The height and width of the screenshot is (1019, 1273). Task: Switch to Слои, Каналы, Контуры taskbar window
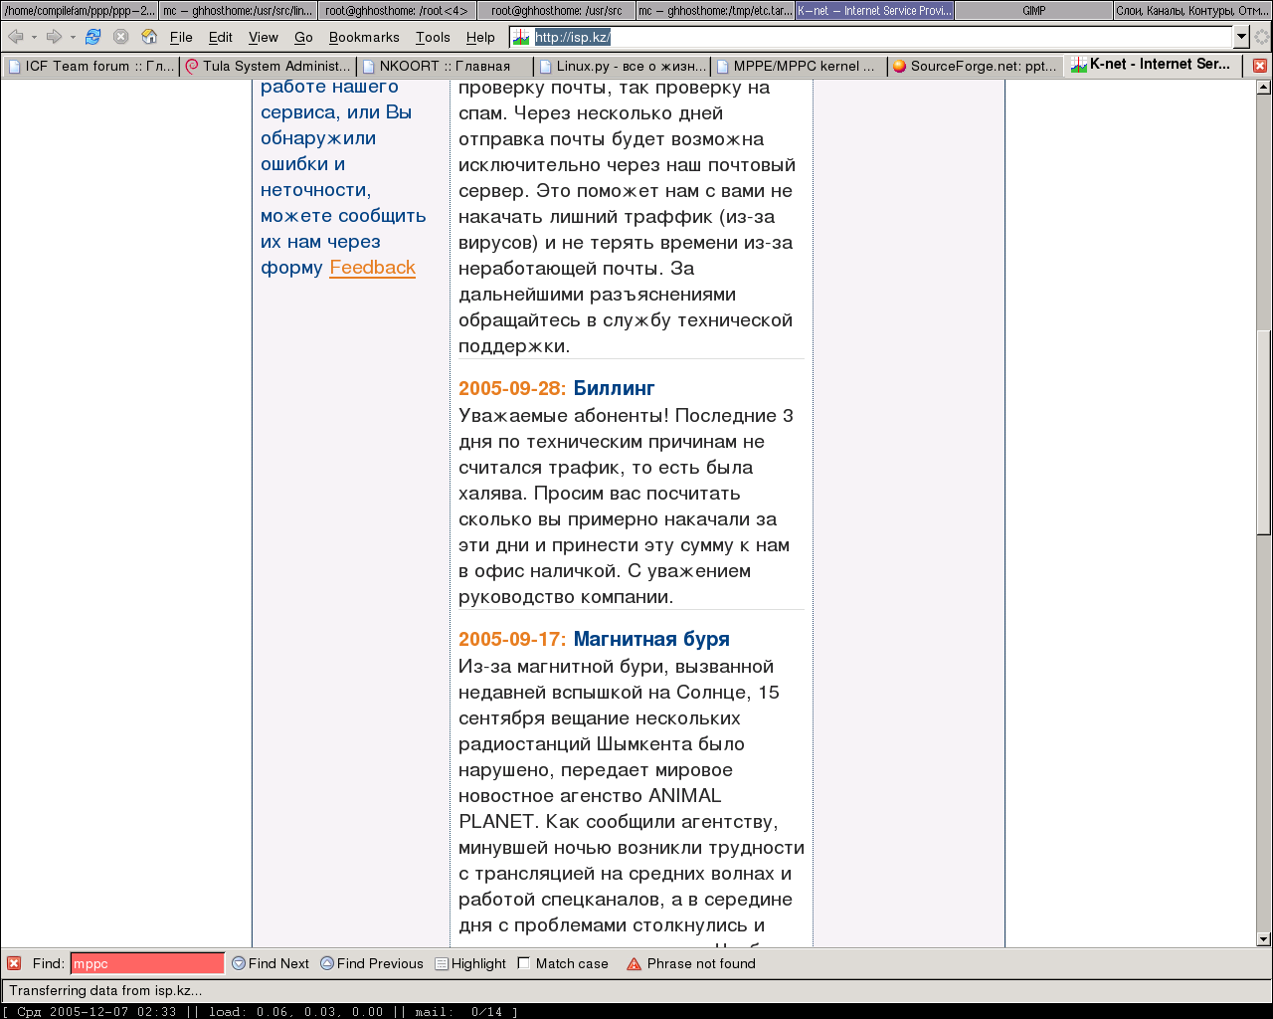(1193, 10)
